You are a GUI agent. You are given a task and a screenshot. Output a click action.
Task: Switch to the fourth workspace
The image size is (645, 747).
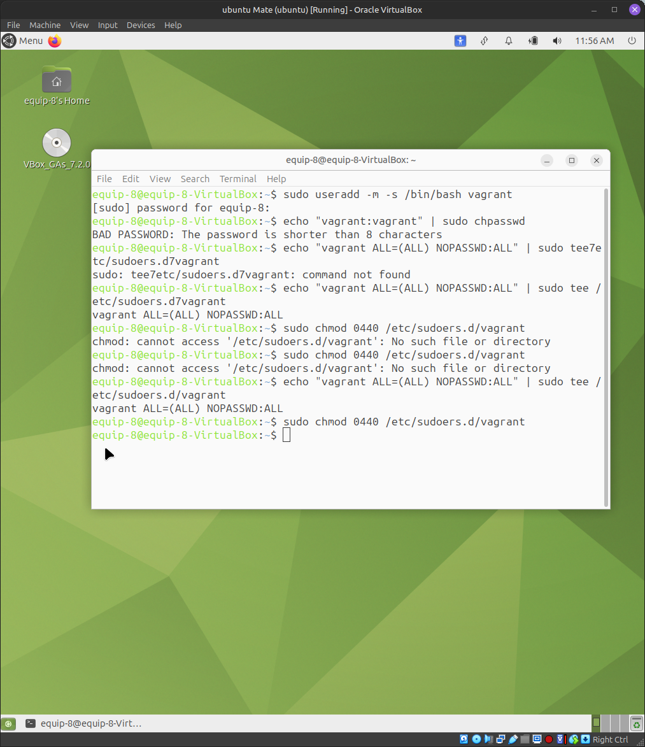pos(624,723)
